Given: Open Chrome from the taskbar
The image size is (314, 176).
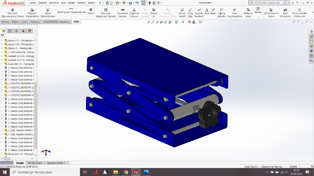Looking at the screenshot, I should point(126,172).
